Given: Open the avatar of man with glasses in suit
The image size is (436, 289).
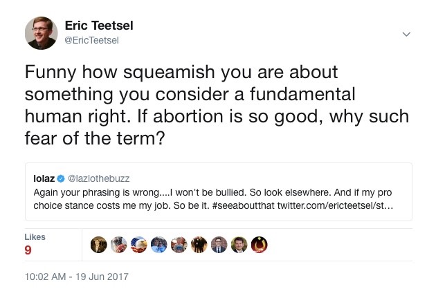Looking at the screenshot, I should (x=219, y=245).
